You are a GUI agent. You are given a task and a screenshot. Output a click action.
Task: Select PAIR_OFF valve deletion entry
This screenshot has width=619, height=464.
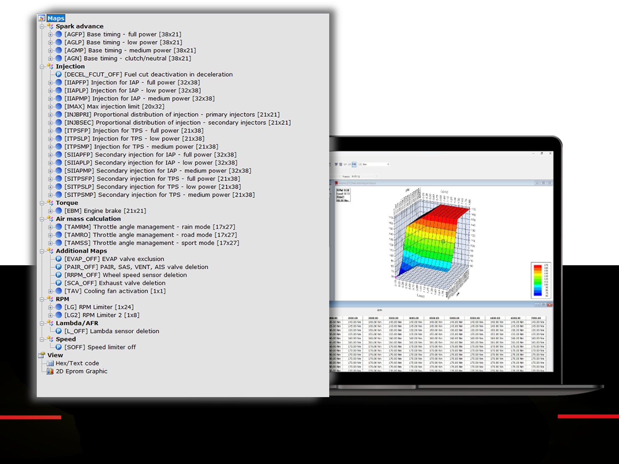click(136, 267)
